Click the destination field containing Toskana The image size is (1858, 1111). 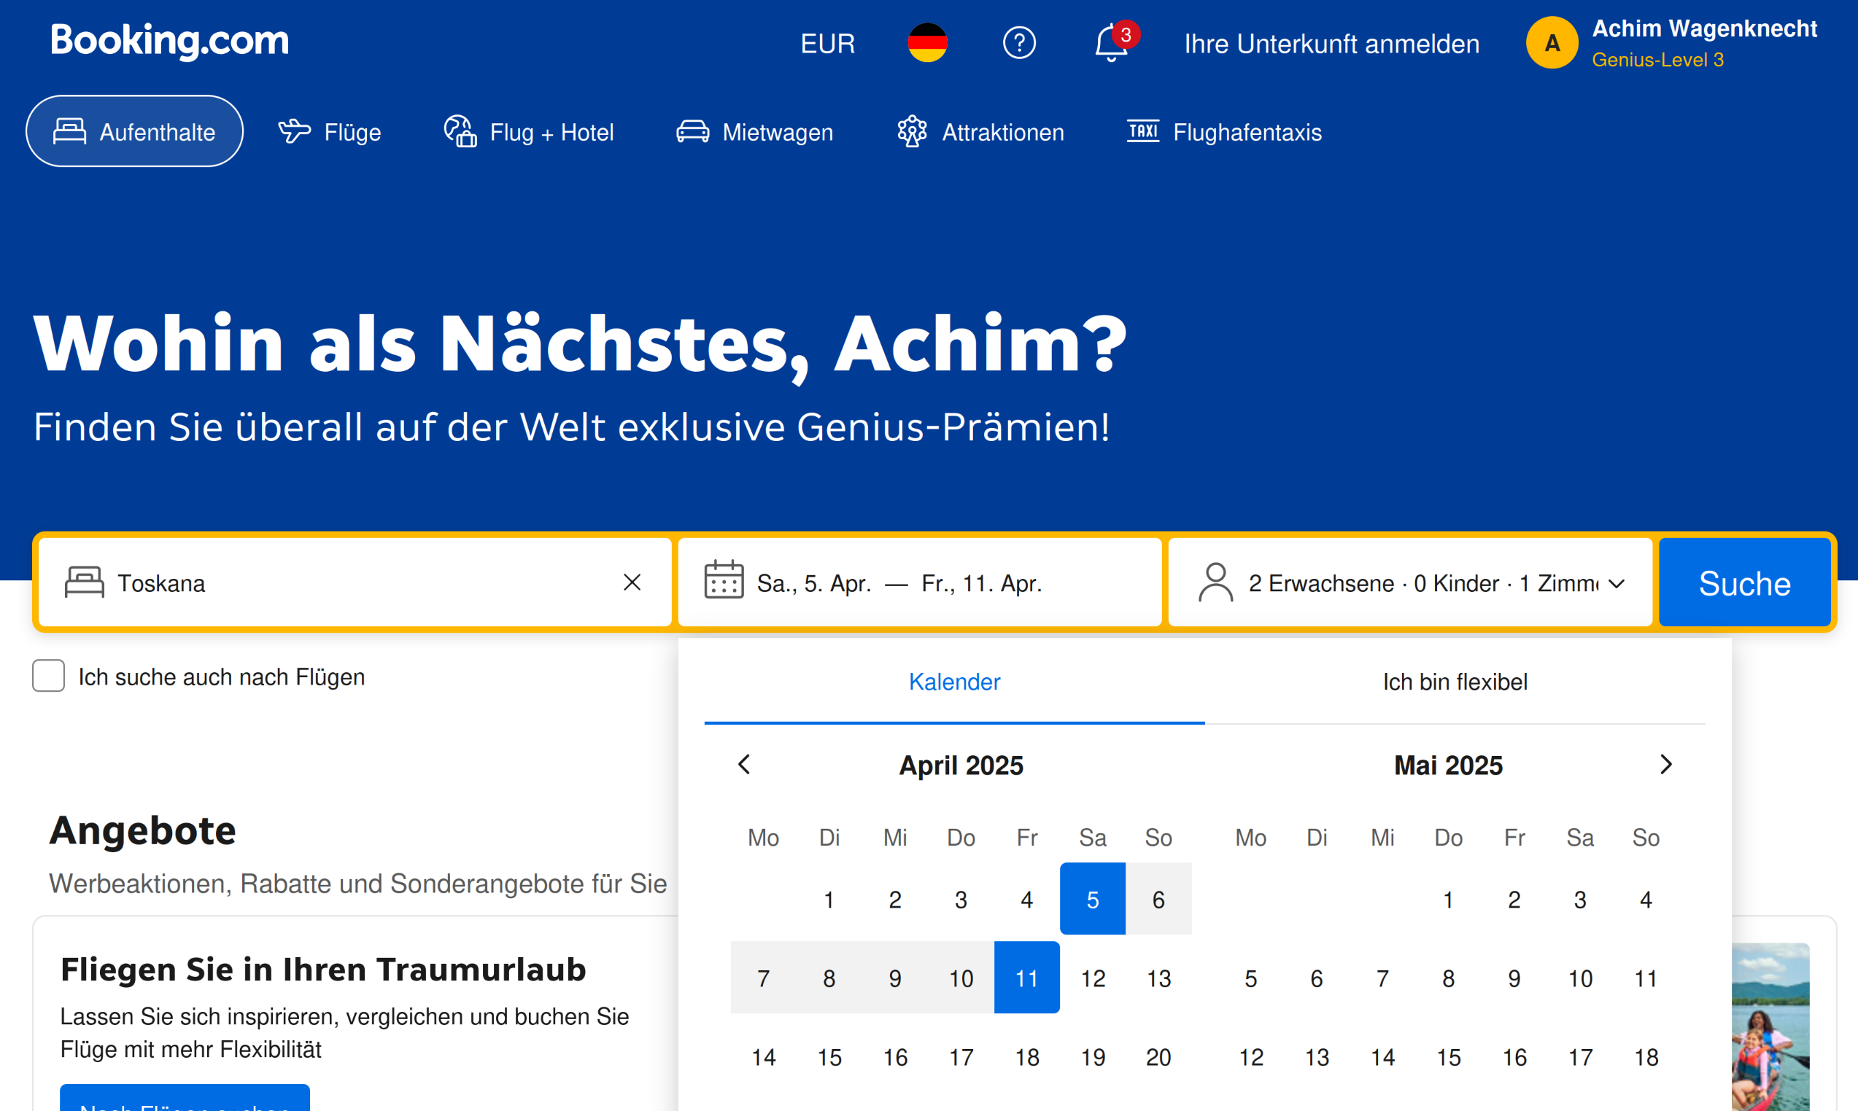[355, 582]
